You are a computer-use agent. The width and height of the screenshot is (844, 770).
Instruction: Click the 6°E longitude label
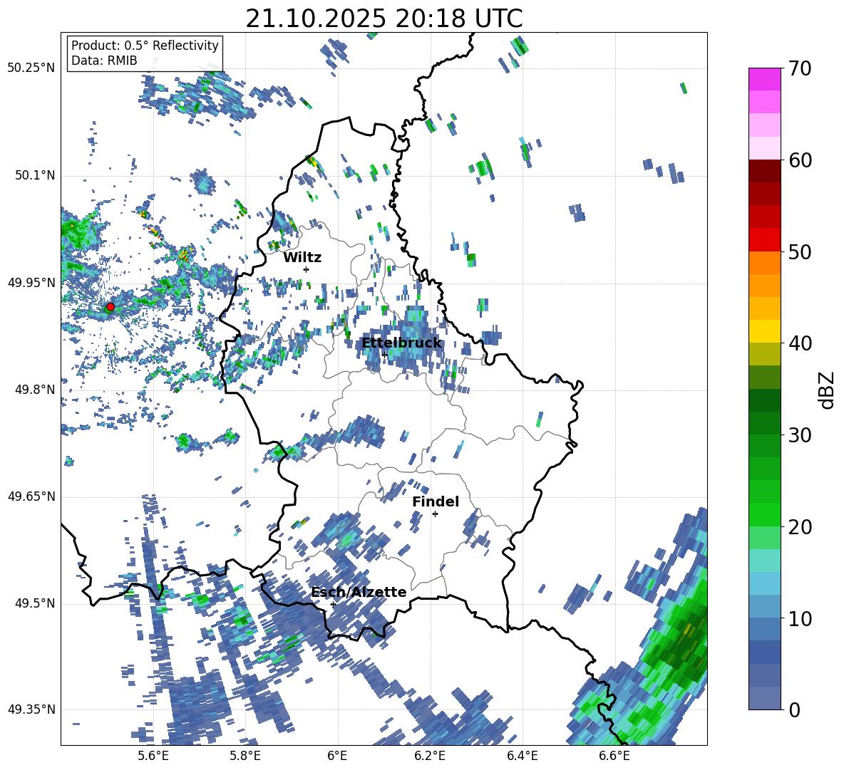(337, 756)
